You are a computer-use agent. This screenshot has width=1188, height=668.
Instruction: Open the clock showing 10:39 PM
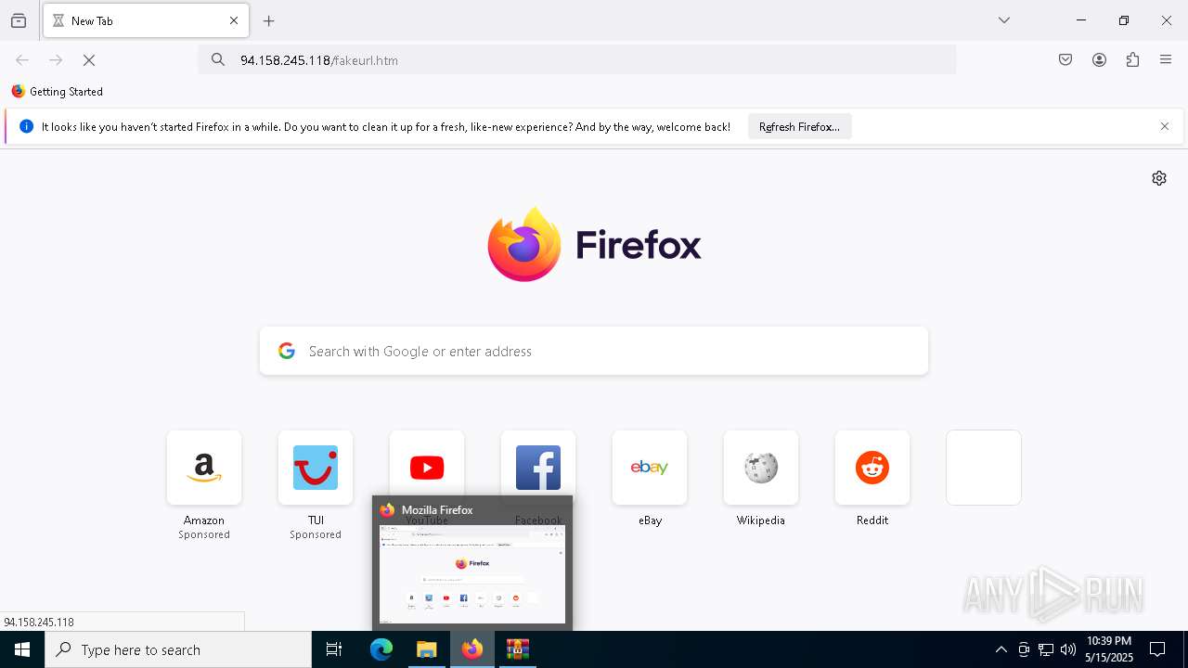1109,649
